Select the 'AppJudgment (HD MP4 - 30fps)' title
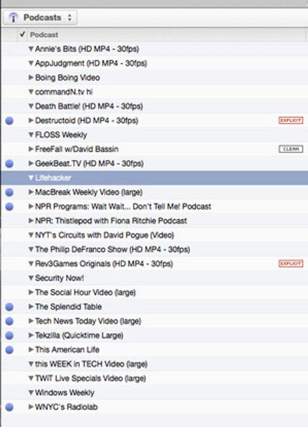 91,64
